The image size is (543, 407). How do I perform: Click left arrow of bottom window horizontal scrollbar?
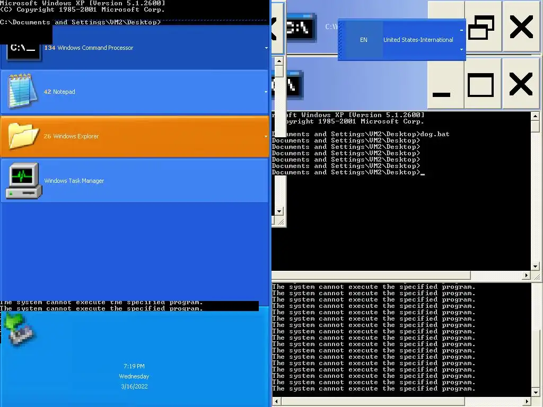pos(276,402)
